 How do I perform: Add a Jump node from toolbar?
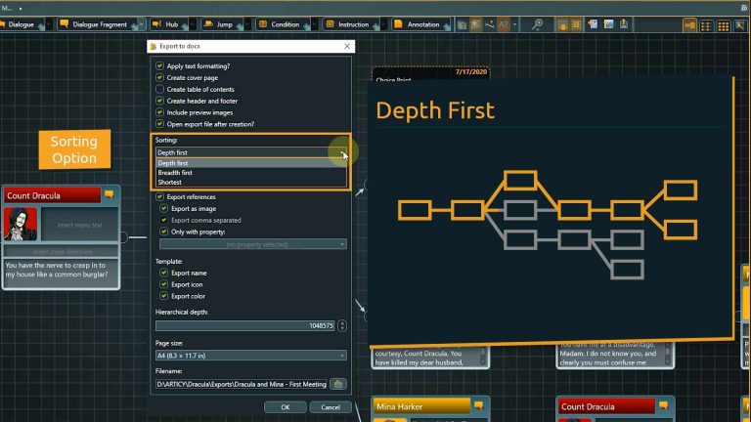220,24
